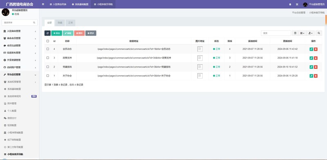327x160 pixels.
Task: Open image thumbnail for 政策支持 row
Action: 200,58
